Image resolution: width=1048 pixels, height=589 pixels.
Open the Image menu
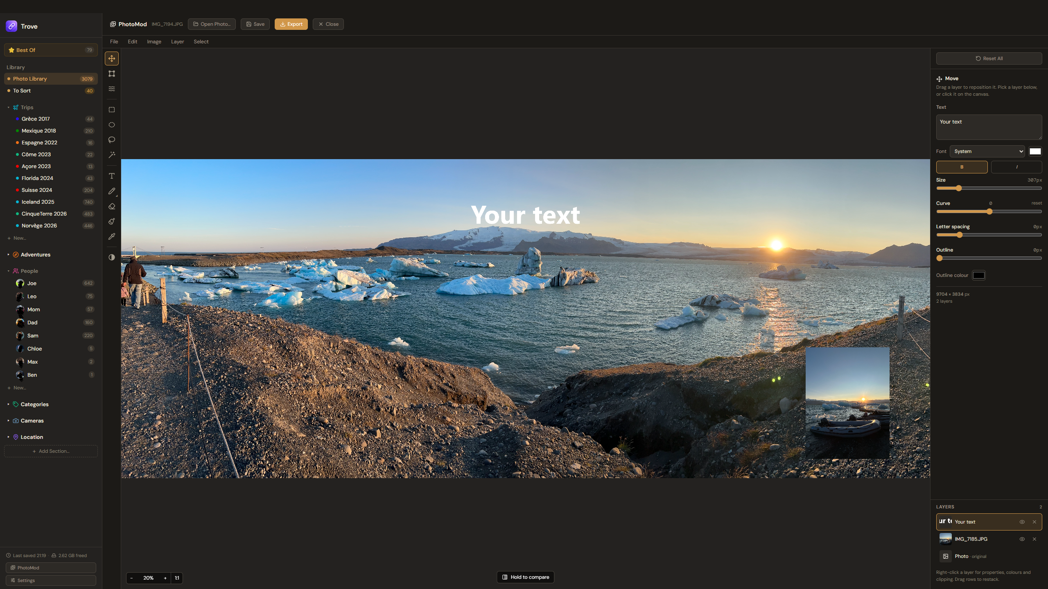(x=154, y=42)
